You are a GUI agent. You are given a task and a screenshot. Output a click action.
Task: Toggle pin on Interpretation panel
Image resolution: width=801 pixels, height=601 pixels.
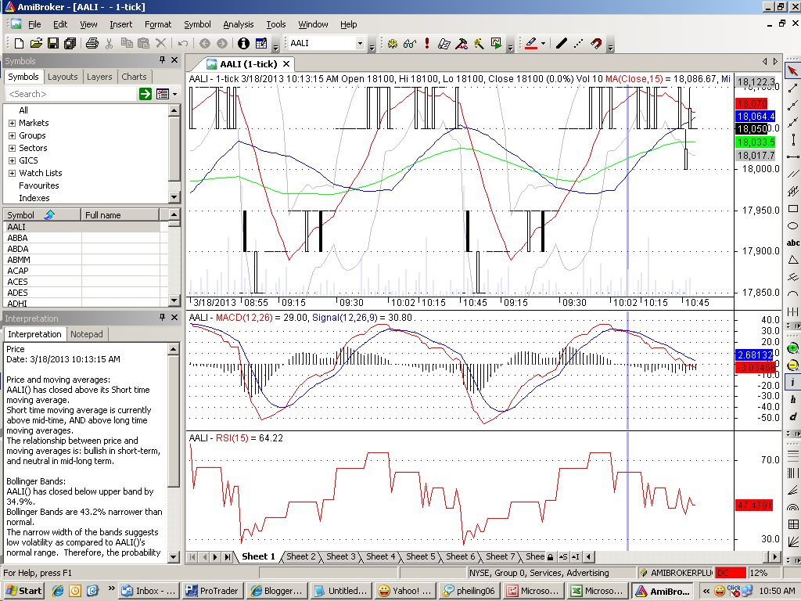[162, 318]
